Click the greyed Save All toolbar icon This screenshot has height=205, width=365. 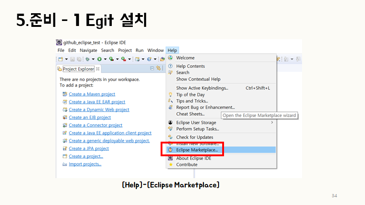(79, 59)
